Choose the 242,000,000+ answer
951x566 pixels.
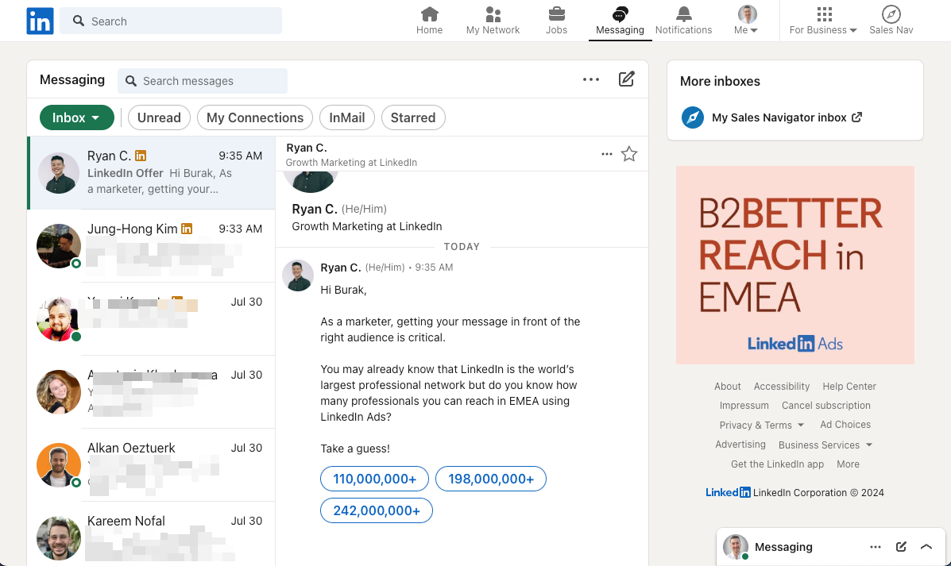click(x=377, y=510)
